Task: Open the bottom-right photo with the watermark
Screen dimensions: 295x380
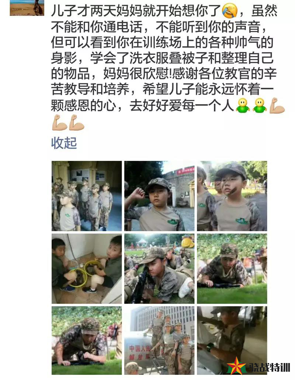Action: pyautogui.click(x=232, y=341)
